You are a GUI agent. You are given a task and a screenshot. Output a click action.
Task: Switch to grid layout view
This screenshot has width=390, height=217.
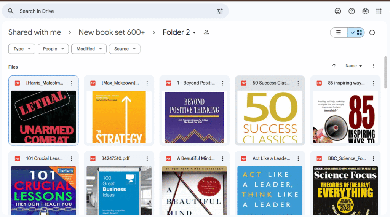(356, 32)
